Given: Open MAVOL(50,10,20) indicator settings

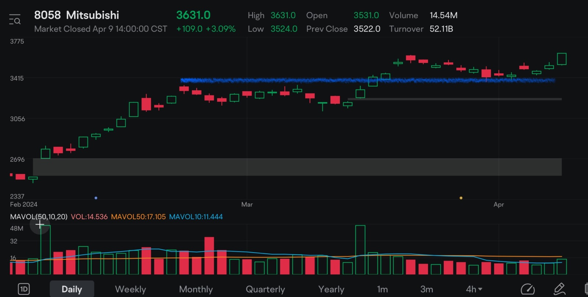Looking at the screenshot, I should coord(39,217).
